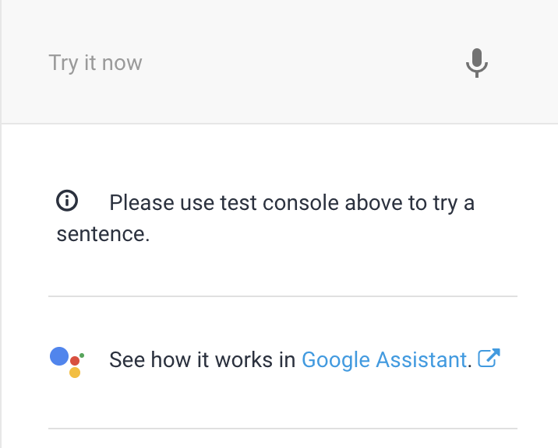The image size is (558, 448).
Task: Click the info circle icon
Action: 68,201
